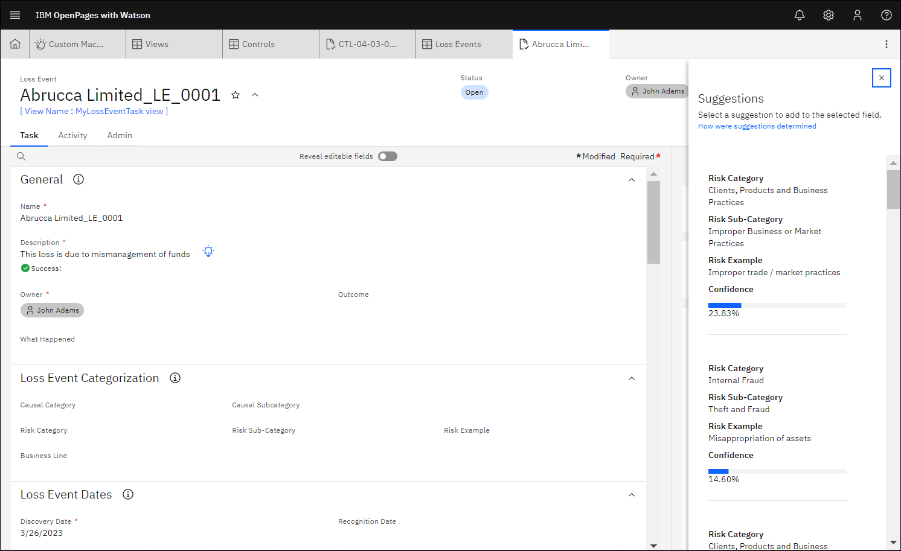The image size is (901, 551).
Task: Mark Abrucca Limited_LE_0001 as favorite with star
Action: [236, 95]
